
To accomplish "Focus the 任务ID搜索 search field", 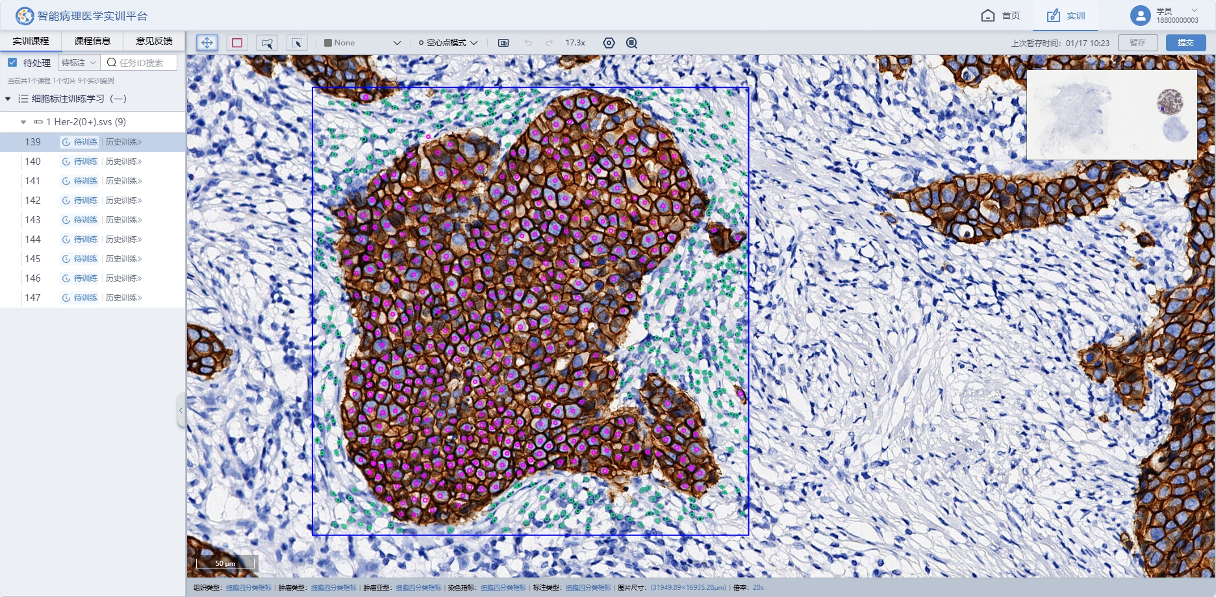I will (139, 63).
